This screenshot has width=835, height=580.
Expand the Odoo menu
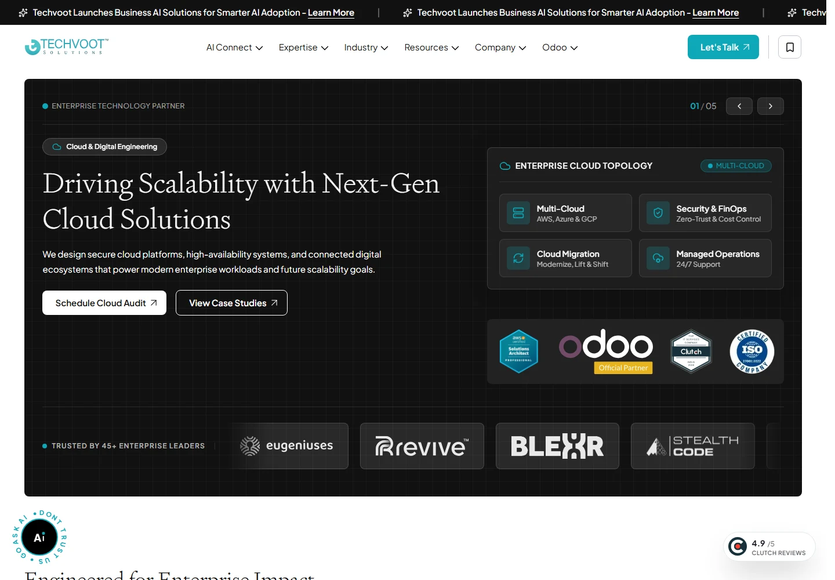coord(560,48)
